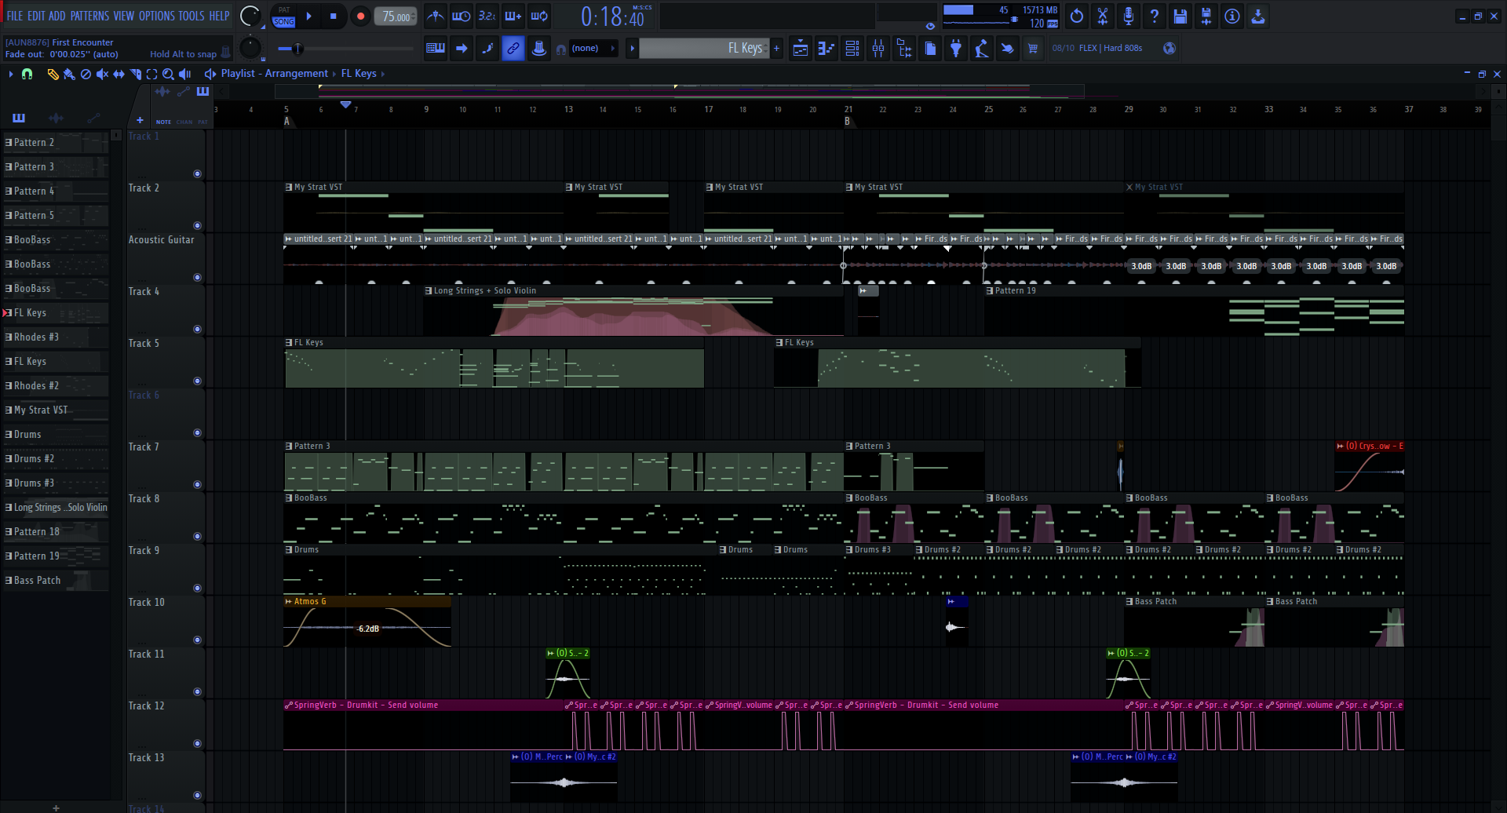Click the FL Keys breadcrumb in playlist title
The width and height of the screenshot is (1507, 813).
click(x=359, y=74)
